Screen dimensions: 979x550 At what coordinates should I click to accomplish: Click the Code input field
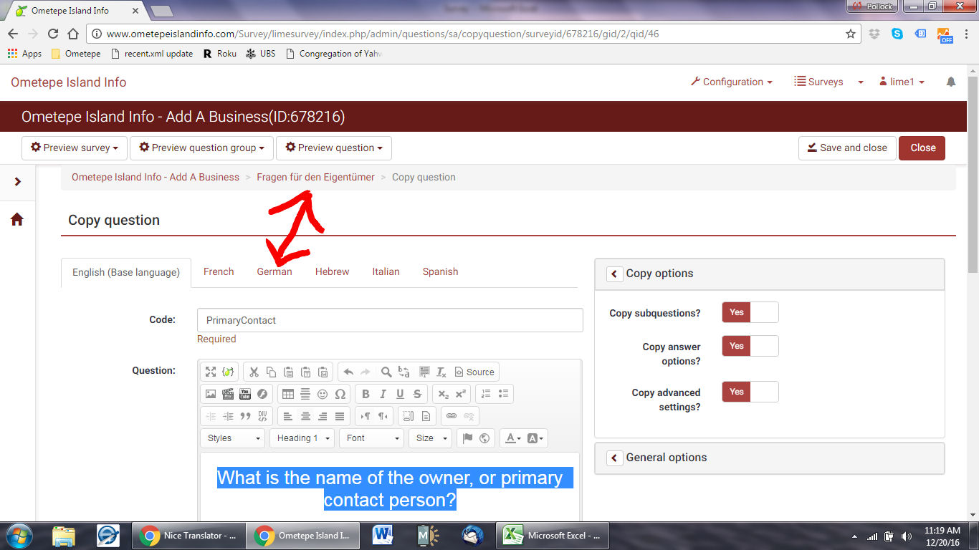tap(390, 320)
